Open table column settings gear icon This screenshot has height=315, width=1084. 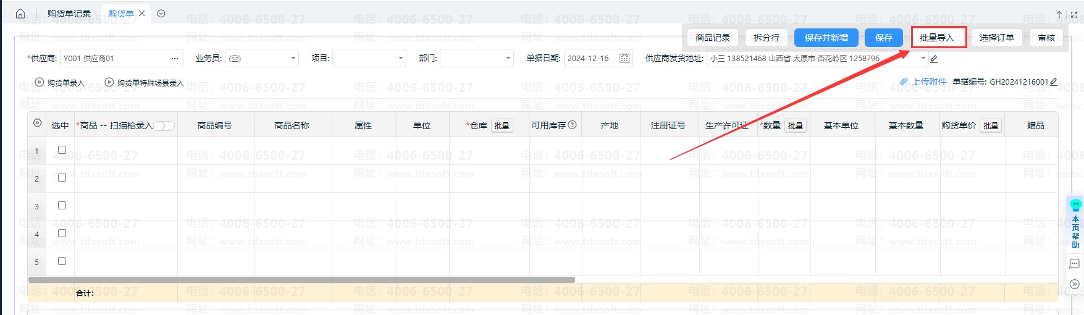[x=38, y=124]
